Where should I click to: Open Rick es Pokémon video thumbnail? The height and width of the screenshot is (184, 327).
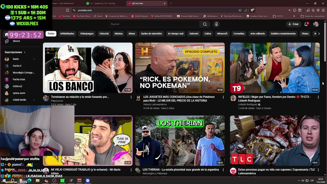(x=180, y=68)
